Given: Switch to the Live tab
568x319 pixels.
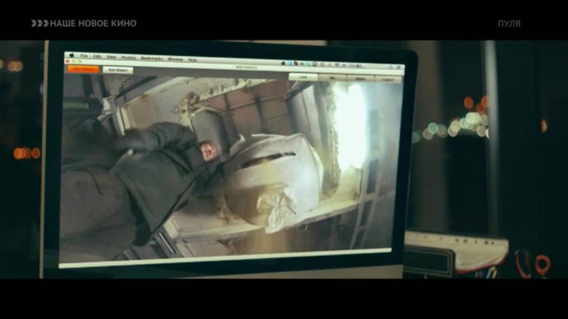Looking at the screenshot, I should [303, 77].
